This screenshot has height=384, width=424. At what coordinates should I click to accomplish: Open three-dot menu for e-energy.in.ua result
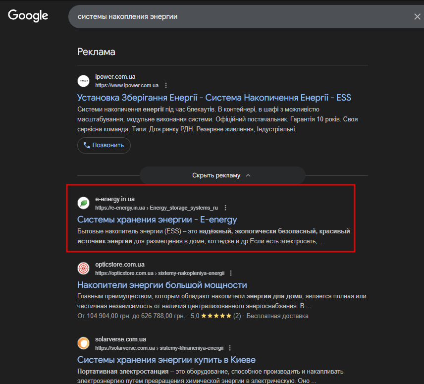pyautogui.click(x=225, y=208)
